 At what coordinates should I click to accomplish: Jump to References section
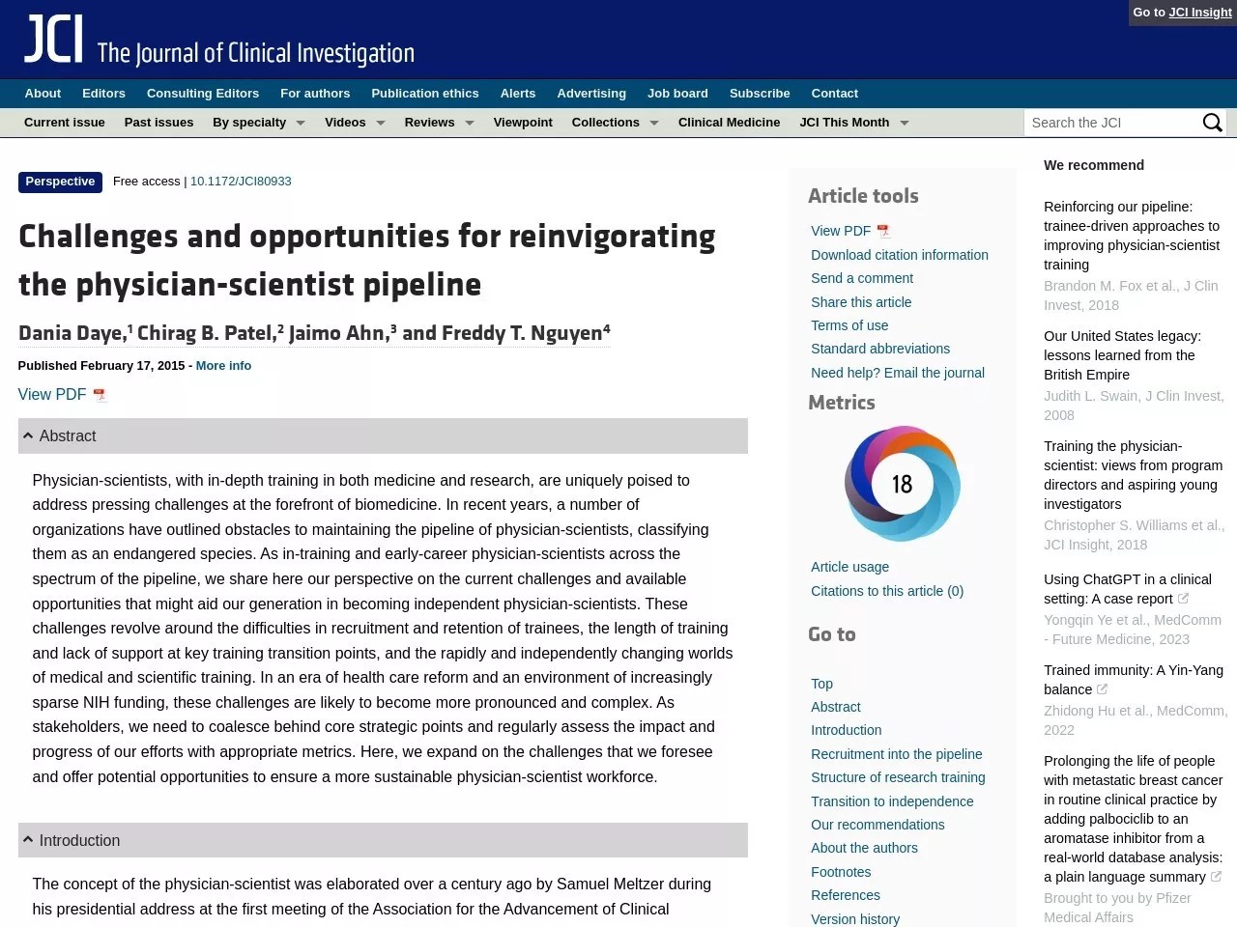(x=846, y=895)
